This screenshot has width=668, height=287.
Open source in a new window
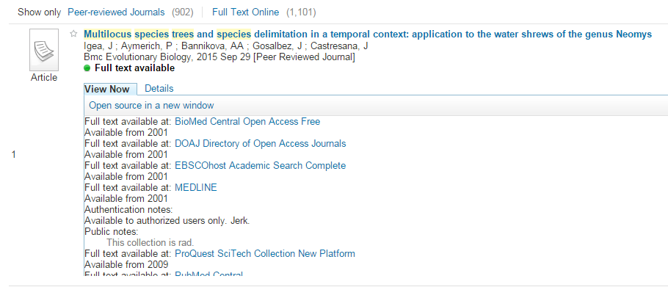pyautogui.click(x=151, y=105)
